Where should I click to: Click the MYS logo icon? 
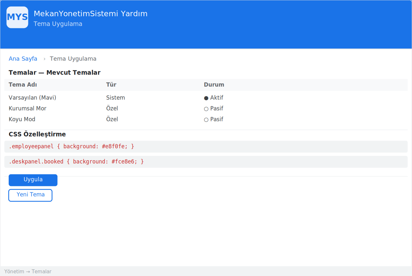pos(17,17)
